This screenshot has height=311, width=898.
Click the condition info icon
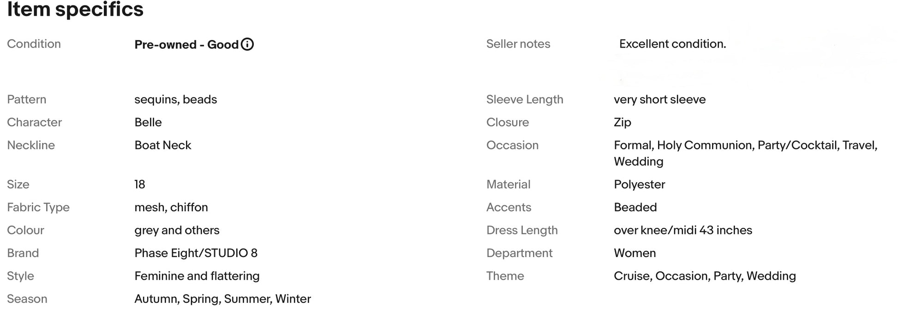247,44
